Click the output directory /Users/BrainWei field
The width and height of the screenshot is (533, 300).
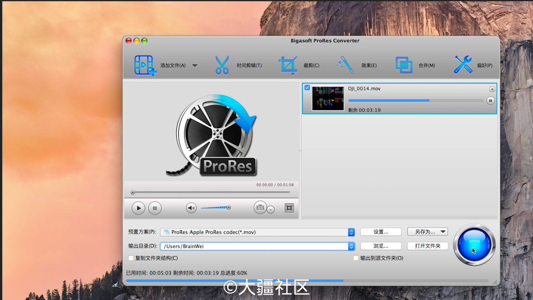[x=254, y=246]
